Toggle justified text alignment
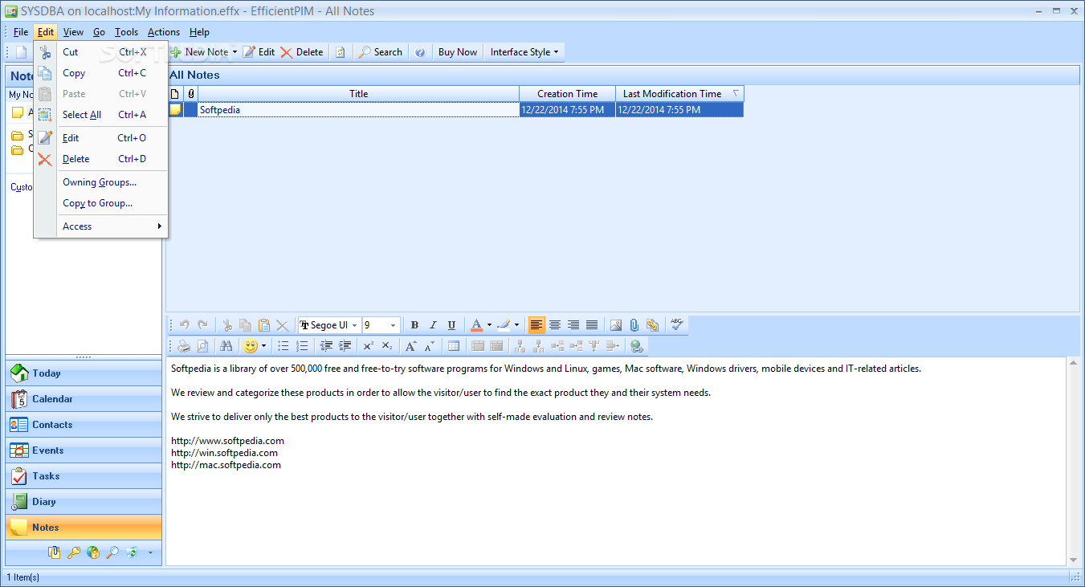 (x=591, y=325)
